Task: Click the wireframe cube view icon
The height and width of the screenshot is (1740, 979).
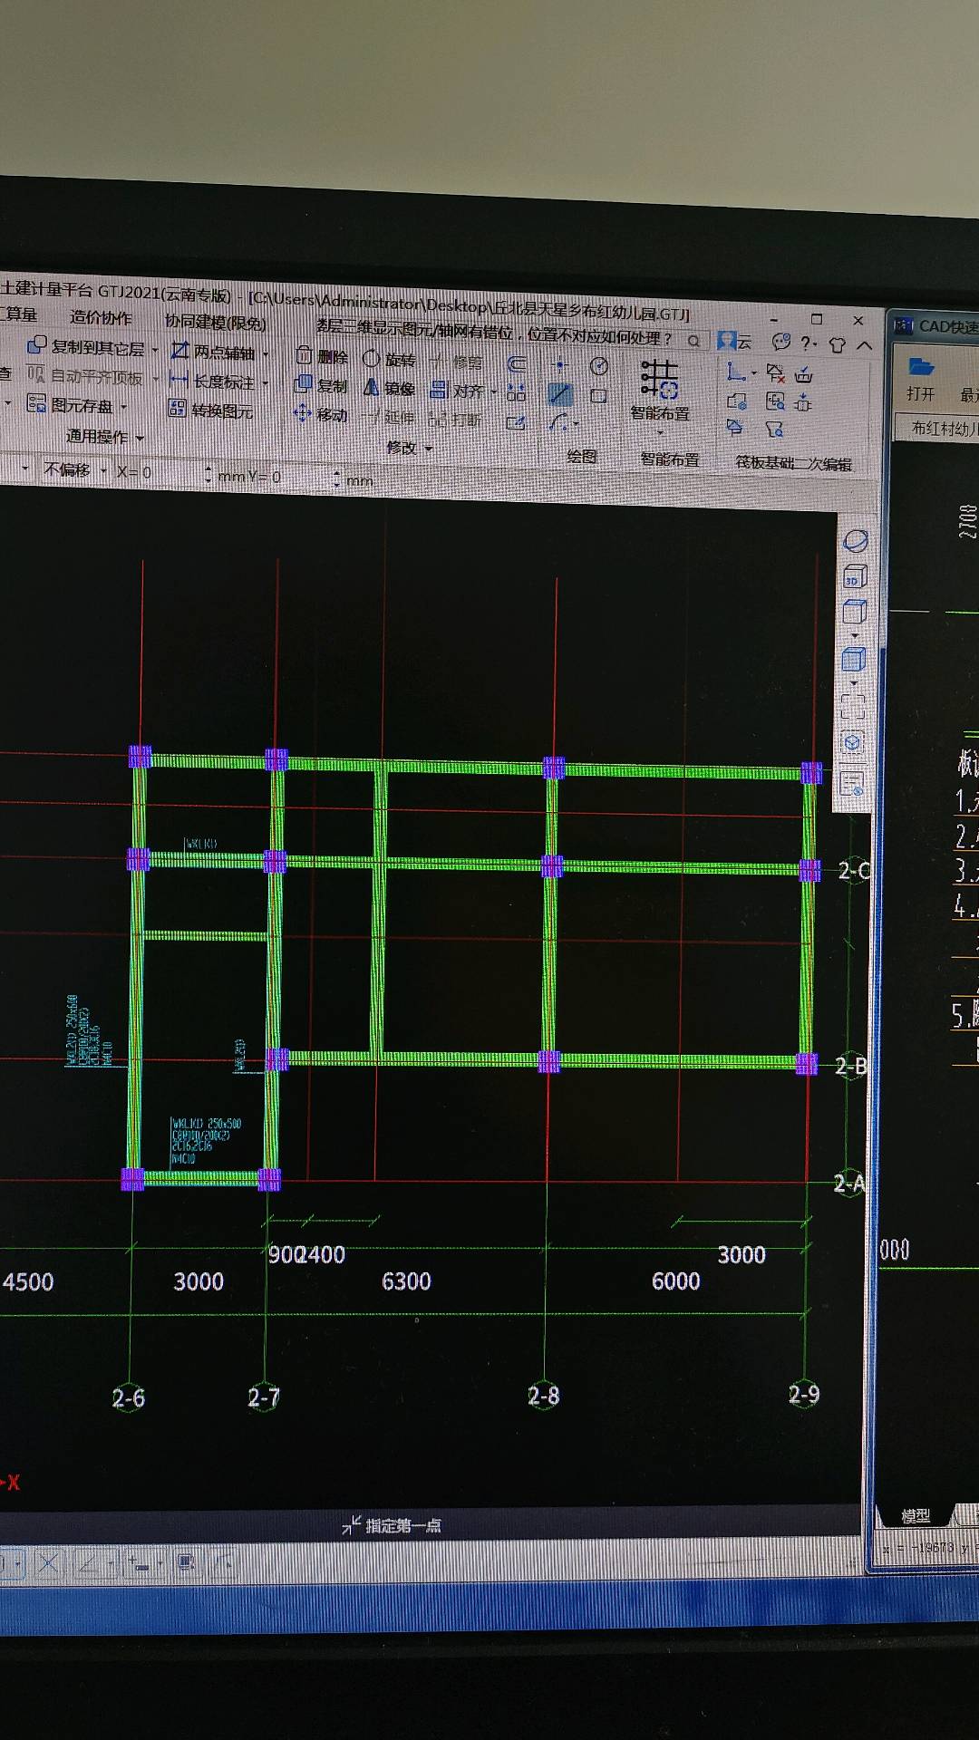Action: pos(854,612)
